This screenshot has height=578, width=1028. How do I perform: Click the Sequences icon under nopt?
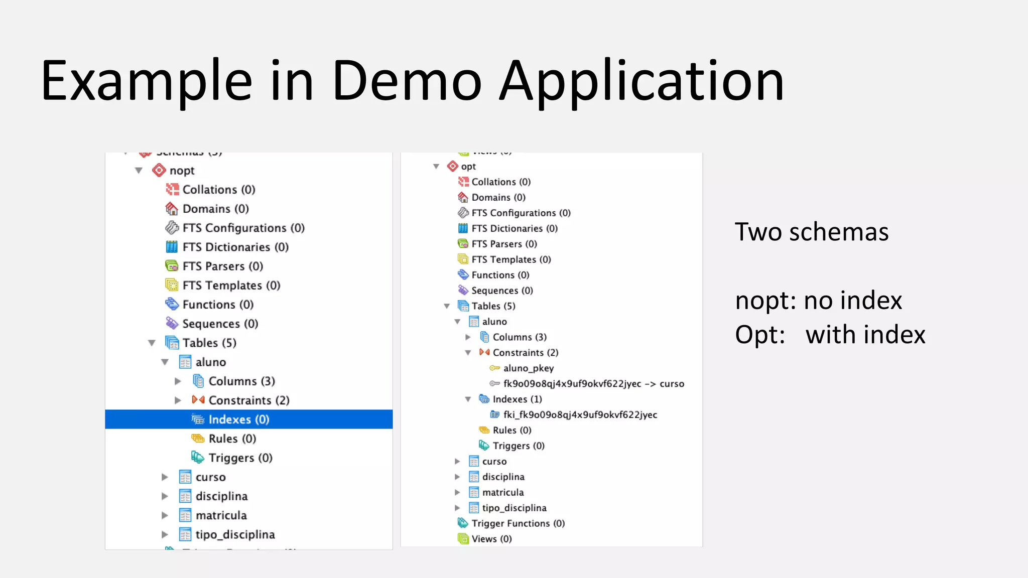(172, 323)
